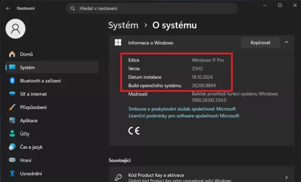
Task: Collapse the Informace o Windows section
Action: coord(286,42)
